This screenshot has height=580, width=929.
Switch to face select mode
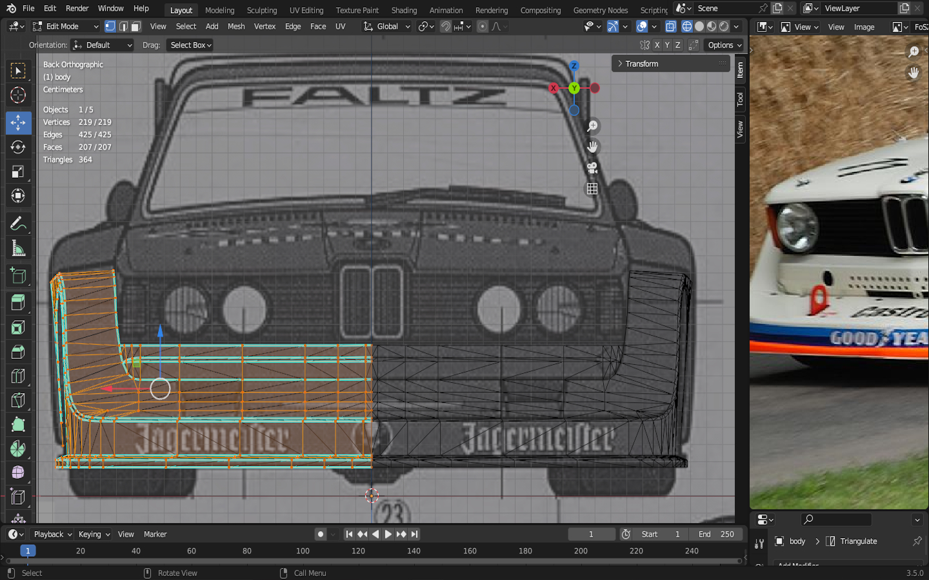click(136, 26)
